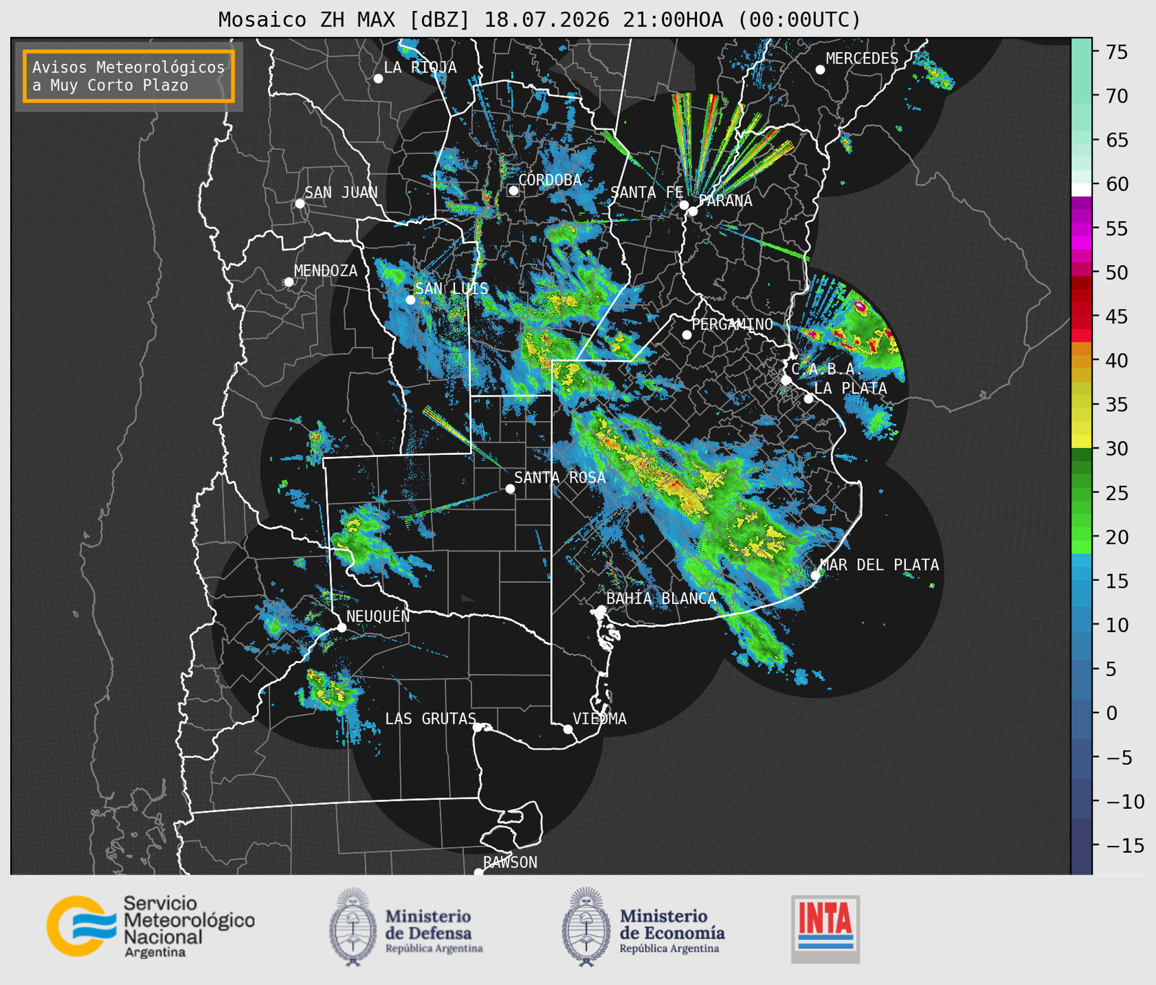Click the Las Grutas location marker
The image size is (1156, 985).
pos(478,727)
